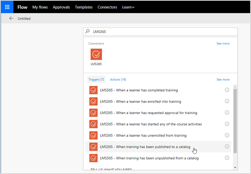Click icon for requested approval trigger
Image resolution: width=251 pixels, height=174 pixels.
[93, 113]
